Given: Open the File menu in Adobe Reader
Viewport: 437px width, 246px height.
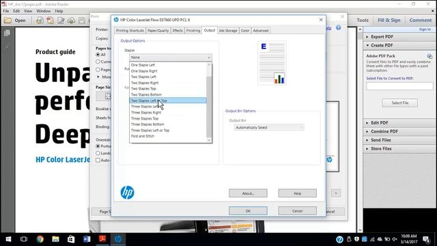Looking at the screenshot, I should click(x=6, y=11).
